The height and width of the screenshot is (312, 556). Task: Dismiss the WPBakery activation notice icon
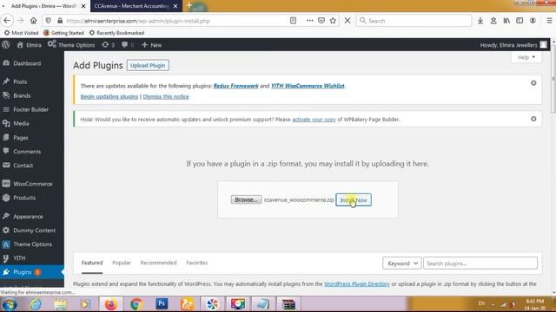click(533, 119)
